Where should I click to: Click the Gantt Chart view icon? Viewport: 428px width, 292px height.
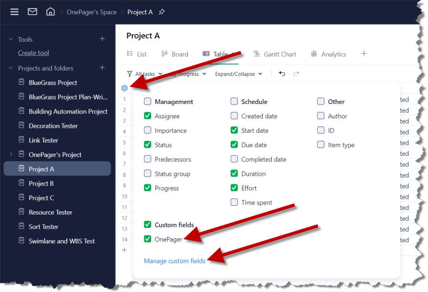[257, 54]
